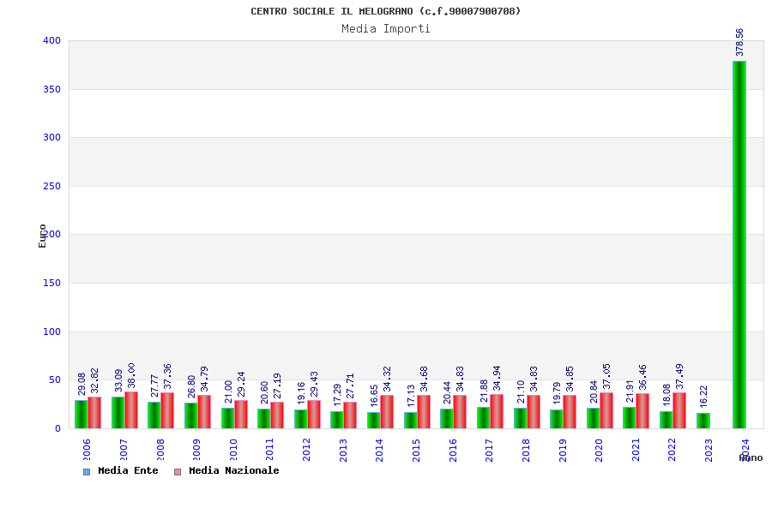Click the red 2012 bar labeled 29.43

pyautogui.click(x=314, y=414)
